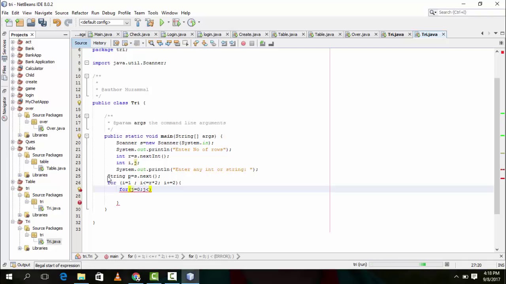Viewport: 506px width, 284px height.
Task: Collapse the javadoc fold at line 10
Action: (87, 76)
